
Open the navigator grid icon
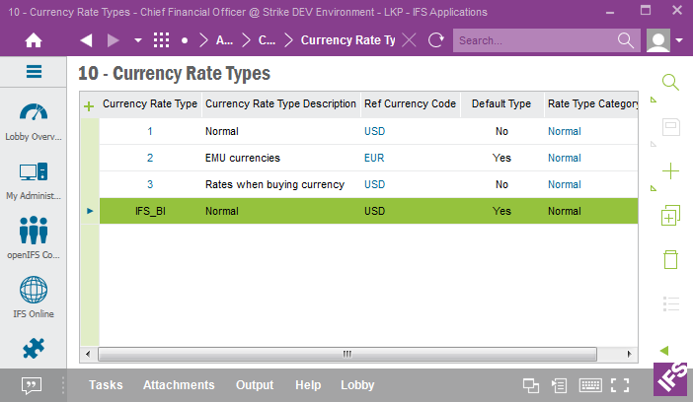[x=162, y=40]
